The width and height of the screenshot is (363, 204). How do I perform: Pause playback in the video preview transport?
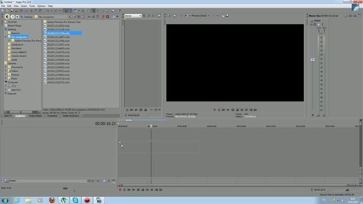(233, 110)
